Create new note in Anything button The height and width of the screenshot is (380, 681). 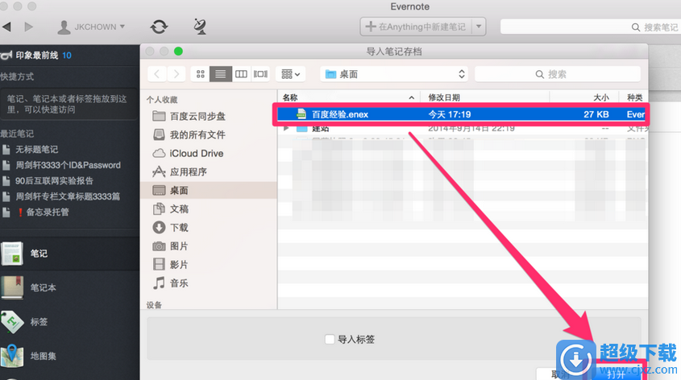coord(416,27)
